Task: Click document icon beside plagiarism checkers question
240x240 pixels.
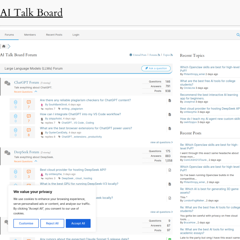Action: click(170, 101)
